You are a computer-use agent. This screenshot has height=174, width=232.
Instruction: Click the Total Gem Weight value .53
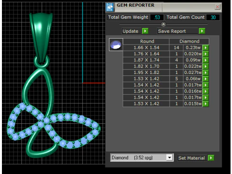(157, 17)
